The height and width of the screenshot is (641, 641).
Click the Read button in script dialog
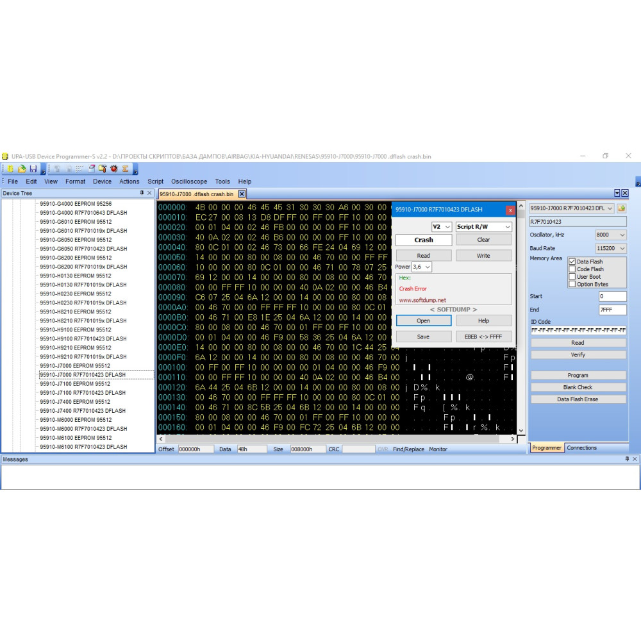click(x=424, y=256)
